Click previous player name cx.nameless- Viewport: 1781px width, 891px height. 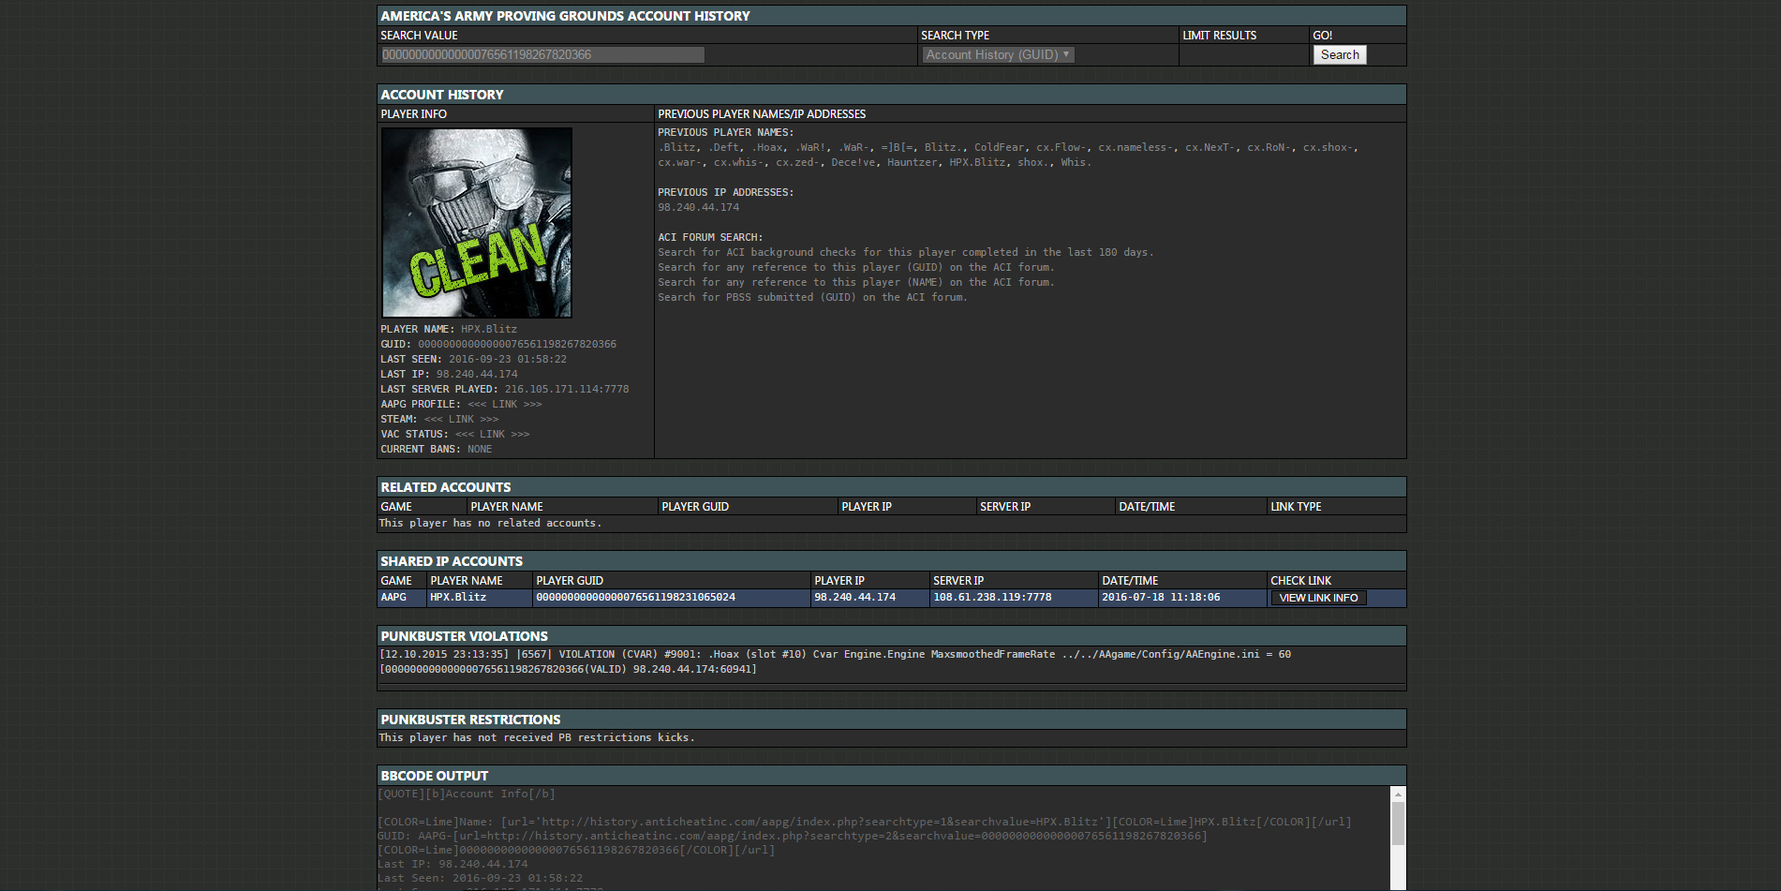[x=1137, y=147]
